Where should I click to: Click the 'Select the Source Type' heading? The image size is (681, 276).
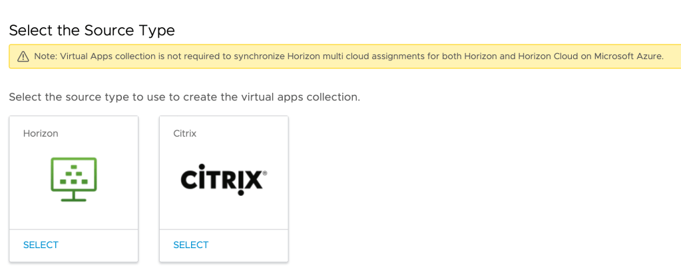pyautogui.click(x=92, y=31)
